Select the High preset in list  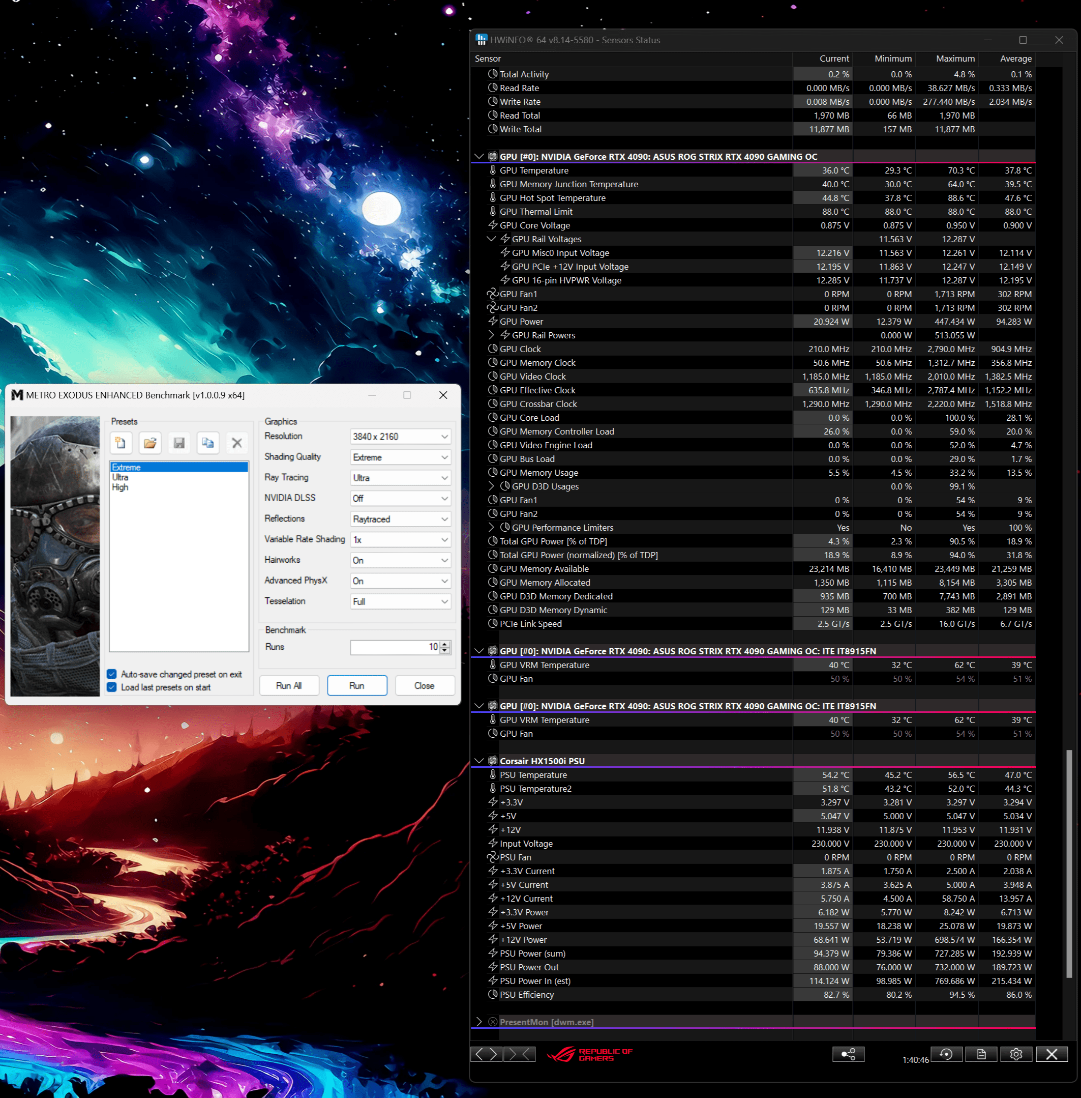click(x=120, y=487)
